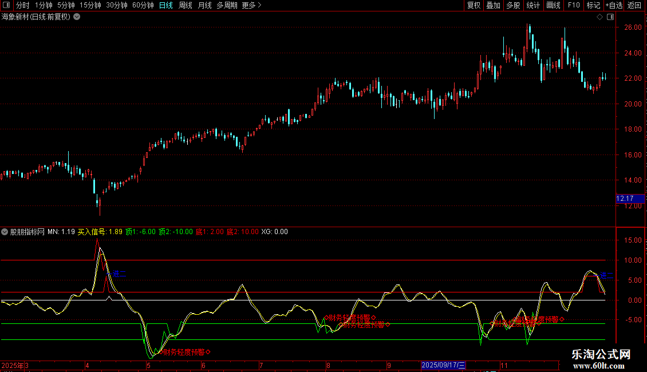Click the 2025/09/17/三 date marker

443,365
